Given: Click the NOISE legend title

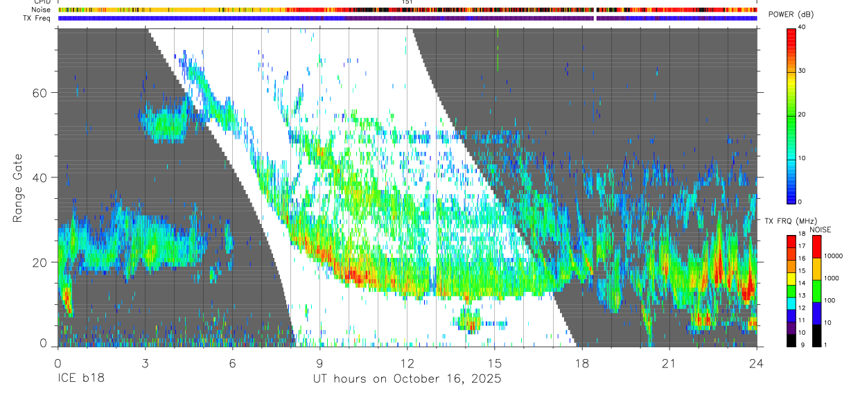Looking at the screenshot, I should 821,229.
